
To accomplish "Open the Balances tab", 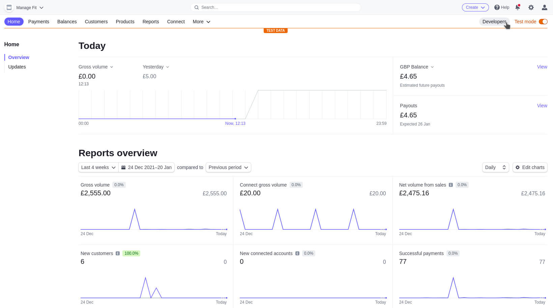I will tap(67, 22).
